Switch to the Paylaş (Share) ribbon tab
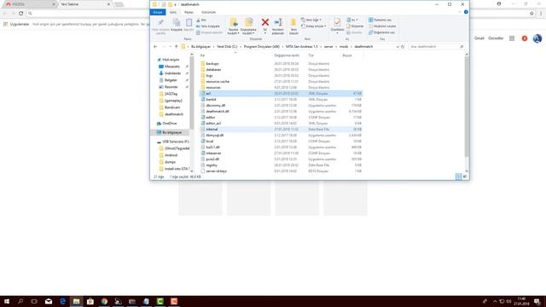The width and height of the screenshot is (546, 307). point(189,12)
